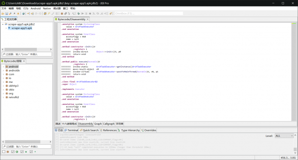This screenshot has height=160, width=298.
Task: Switch to the Callgraph view tab
Action: click(x=109, y=124)
